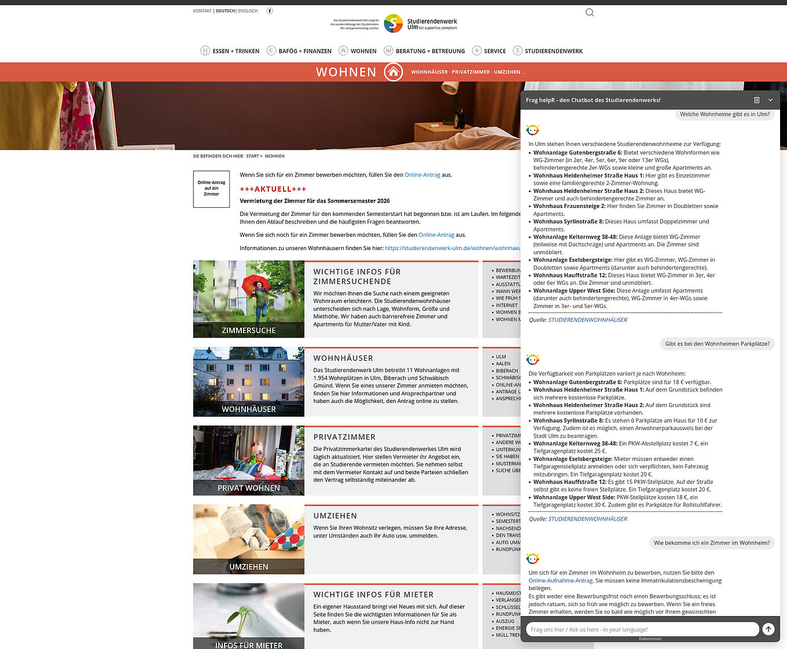Open the Privat Wohnen thumbnail
The image size is (787, 649).
[x=249, y=461]
